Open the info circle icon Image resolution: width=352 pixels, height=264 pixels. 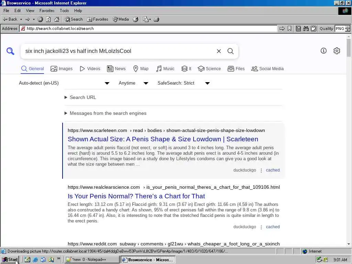tap(323, 51)
